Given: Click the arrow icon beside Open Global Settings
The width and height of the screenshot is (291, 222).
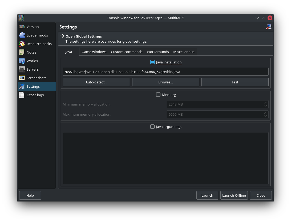Looking at the screenshot, I should click(62, 36).
